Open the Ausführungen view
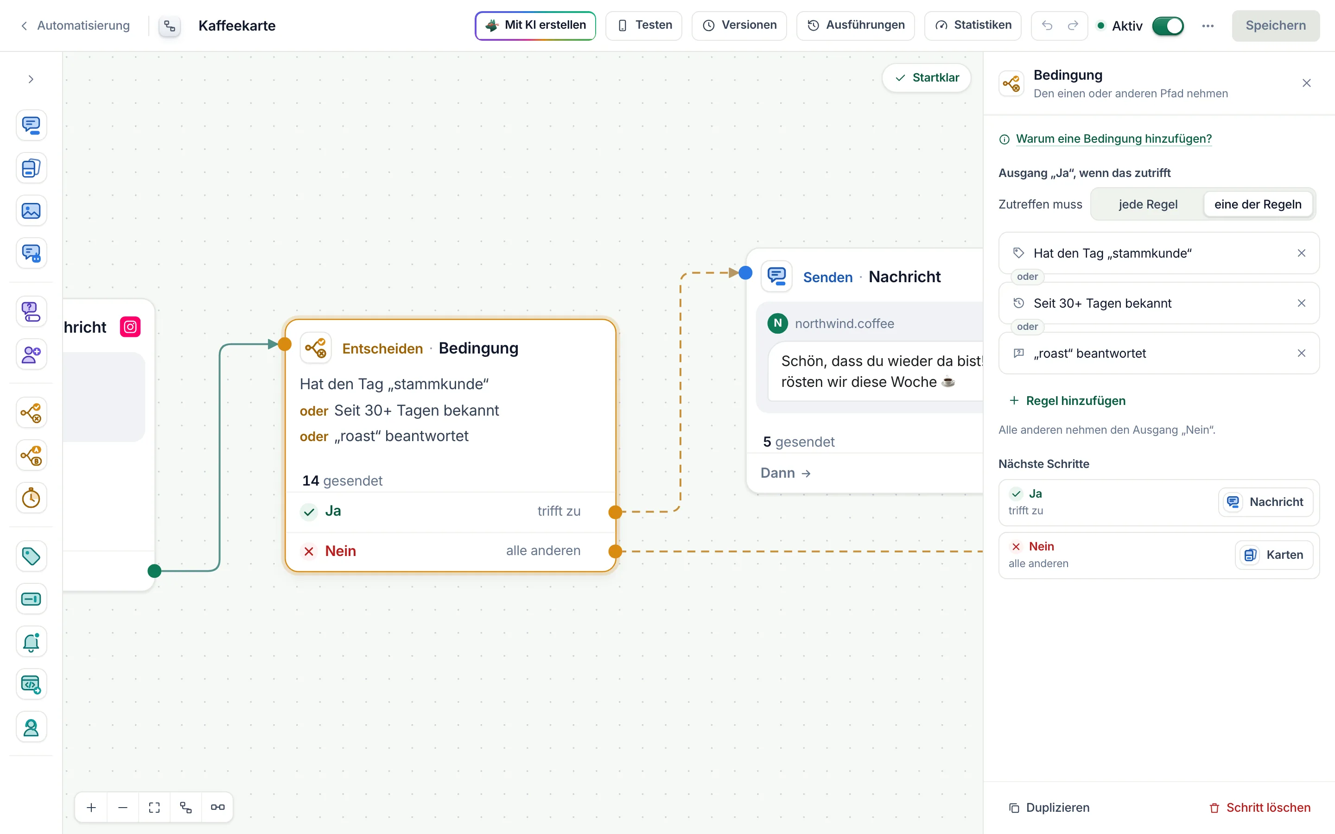Image resolution: width=1335 pixels, height=834 pixels. click(856, 25)
